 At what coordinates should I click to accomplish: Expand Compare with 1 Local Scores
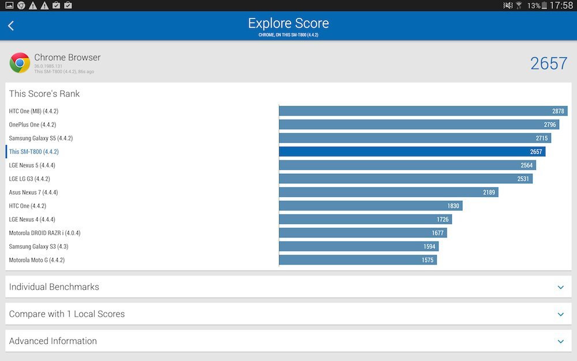tap(560, 314)
